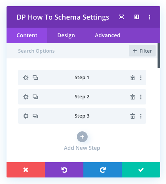166x184 pixels.
Task: Select the Content tab
Action: [27, 35]
